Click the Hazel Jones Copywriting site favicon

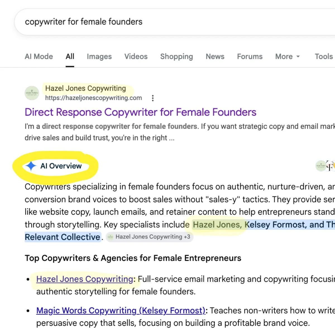click(32, 93)
